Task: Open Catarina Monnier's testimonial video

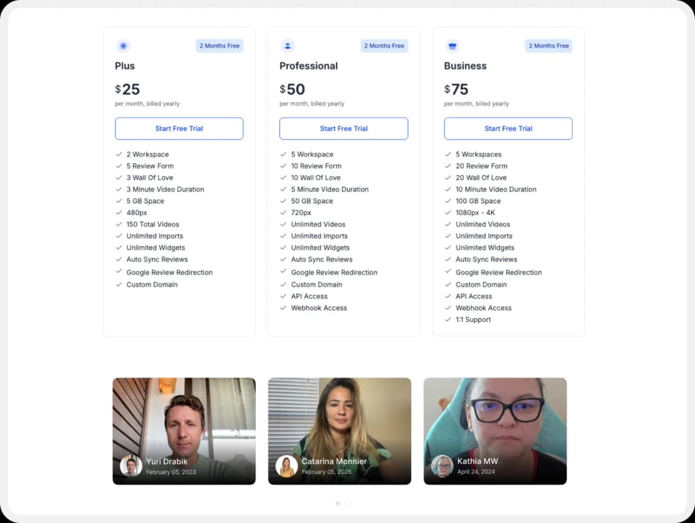Action: pos(340,430)
